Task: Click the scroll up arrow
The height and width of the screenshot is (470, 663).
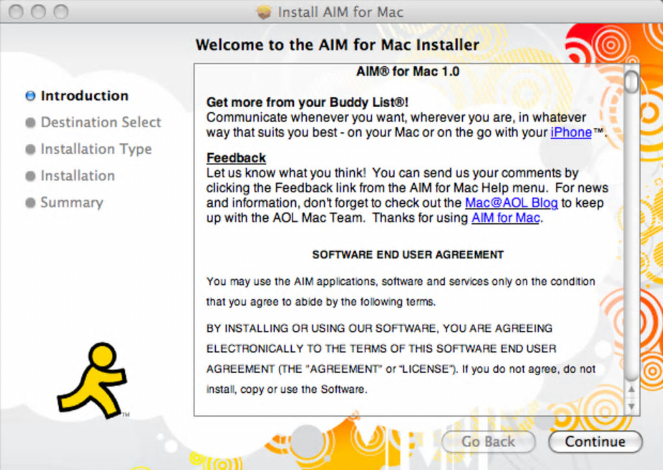Action: tap(631, 390)
